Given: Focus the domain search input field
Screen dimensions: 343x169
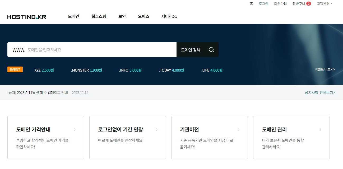Looking at the screenshot, I should point(92,50).
